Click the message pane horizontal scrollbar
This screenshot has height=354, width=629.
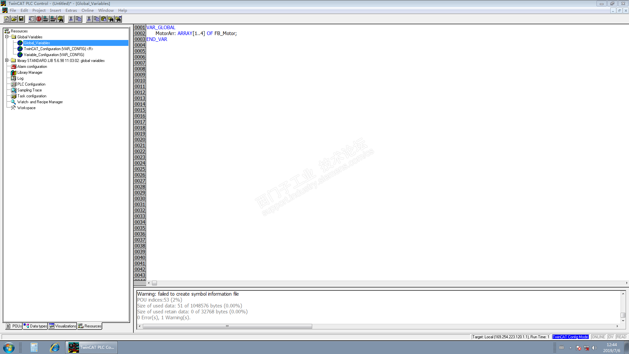[227, 326]
